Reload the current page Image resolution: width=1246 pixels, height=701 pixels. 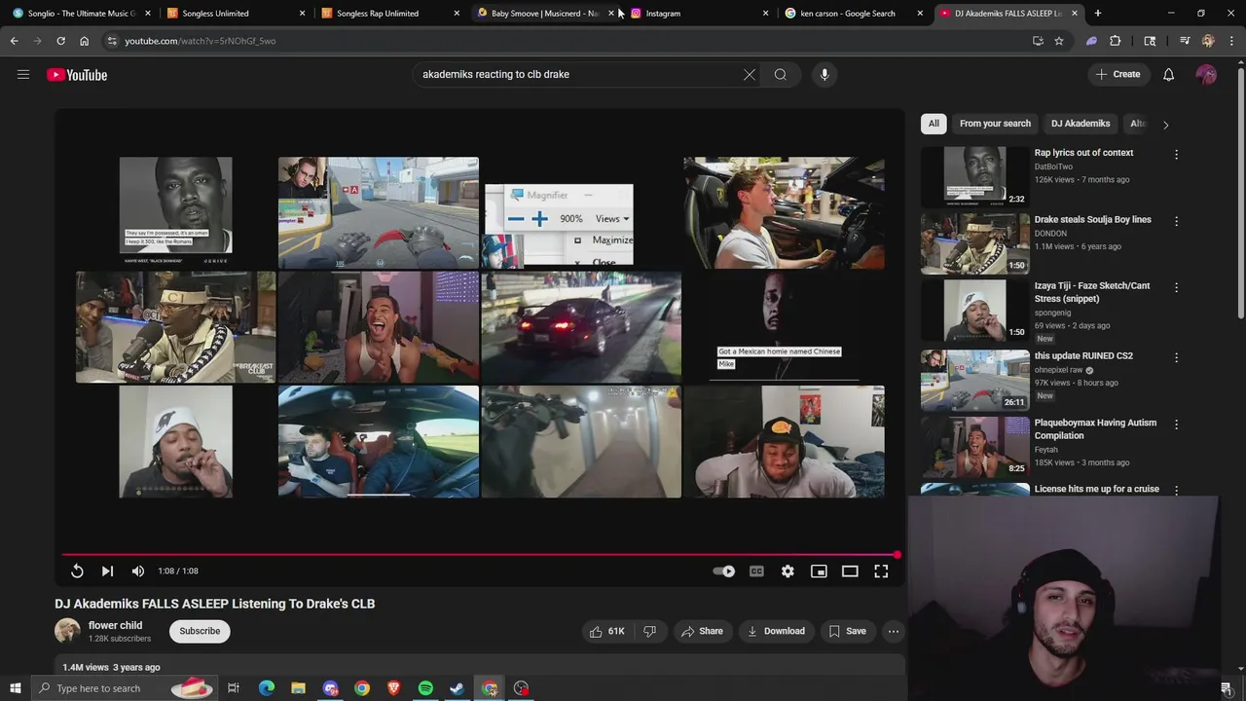60,41
